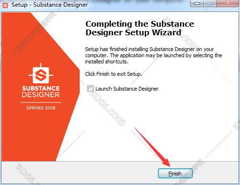Click the 'SPRING 2018' banner text

41,108
